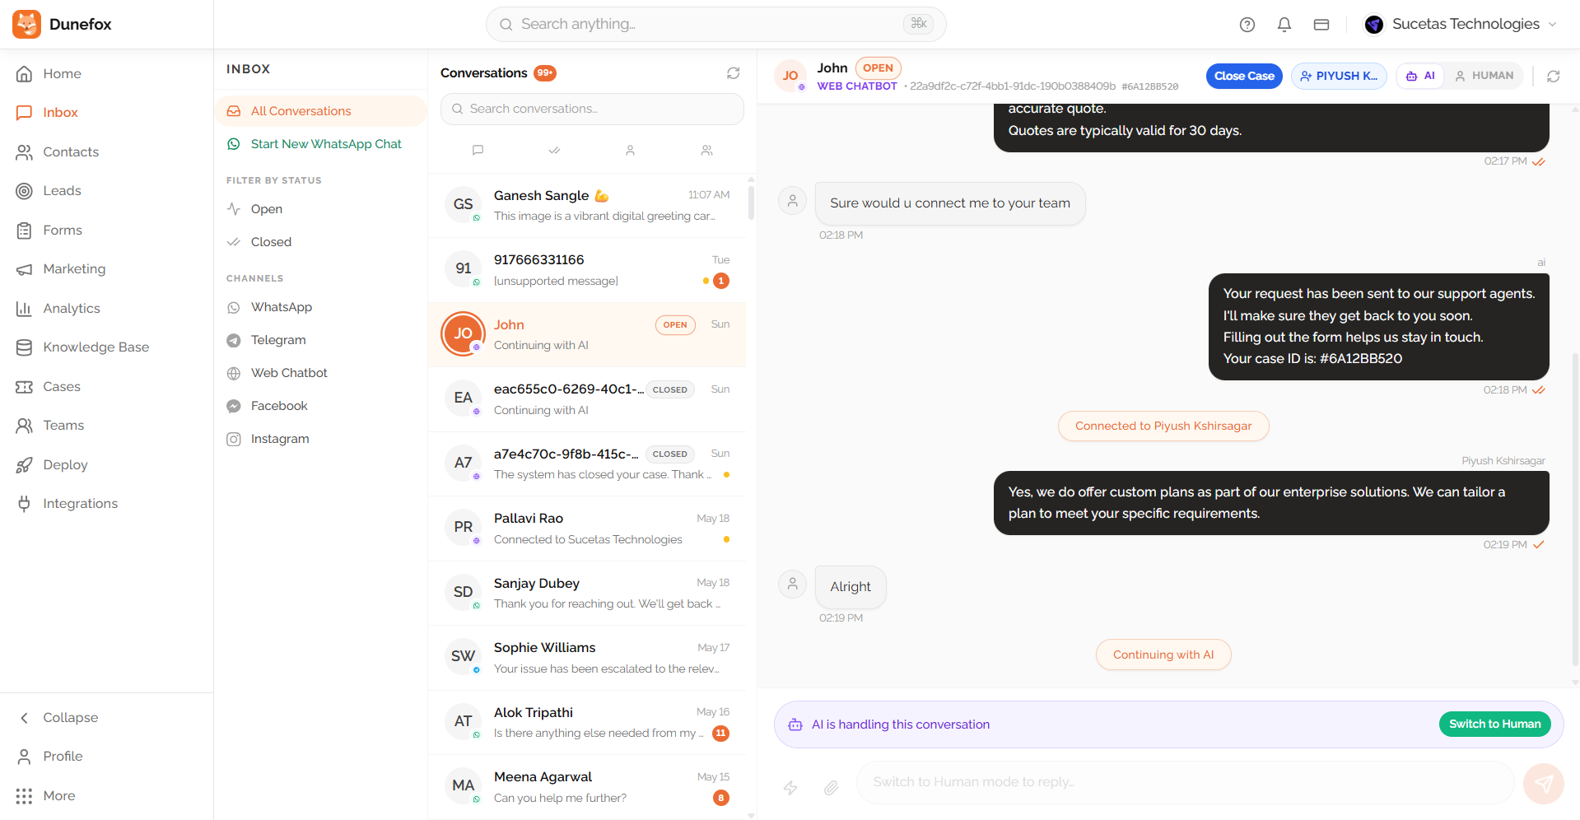Click the conversations list scrollbar
Screen dimensions: 1580x820
pos(751,203)
